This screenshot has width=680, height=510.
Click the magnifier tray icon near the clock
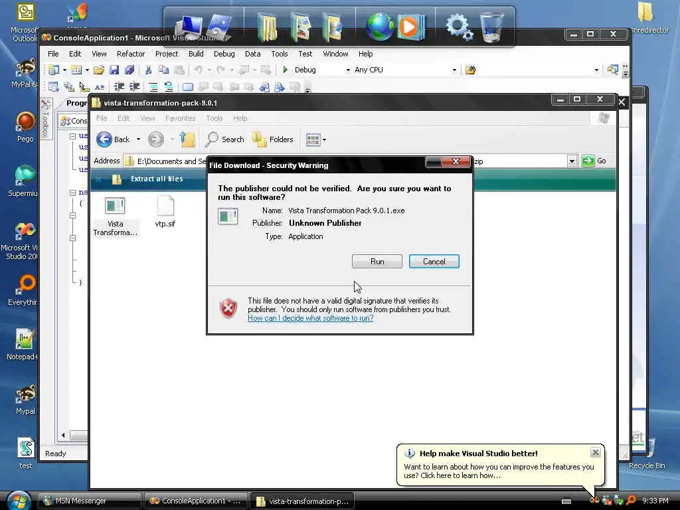point(632,500)
